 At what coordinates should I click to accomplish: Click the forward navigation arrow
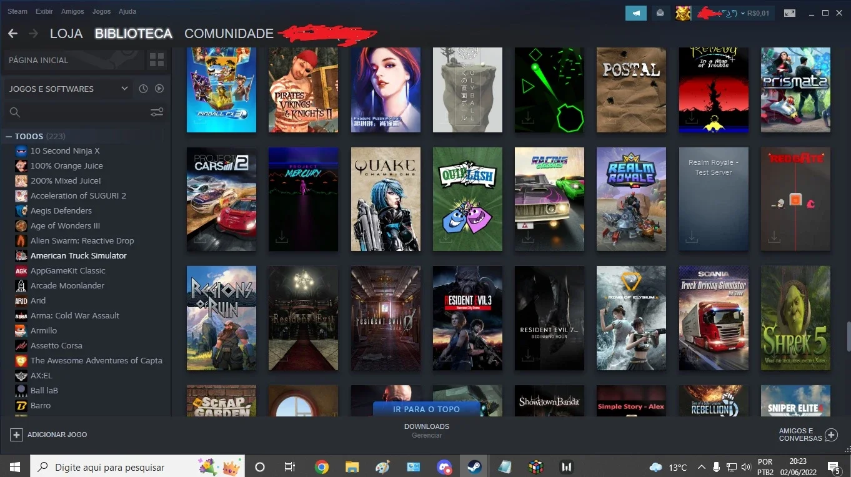33,34
